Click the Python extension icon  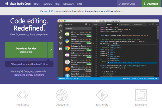(67, 41)
